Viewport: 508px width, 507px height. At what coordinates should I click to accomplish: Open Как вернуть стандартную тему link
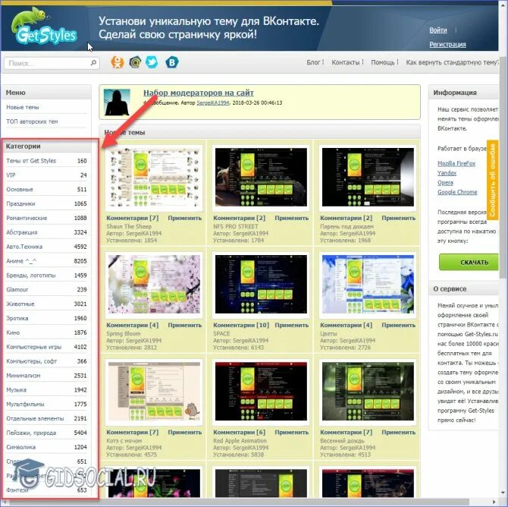coord(453,62)
